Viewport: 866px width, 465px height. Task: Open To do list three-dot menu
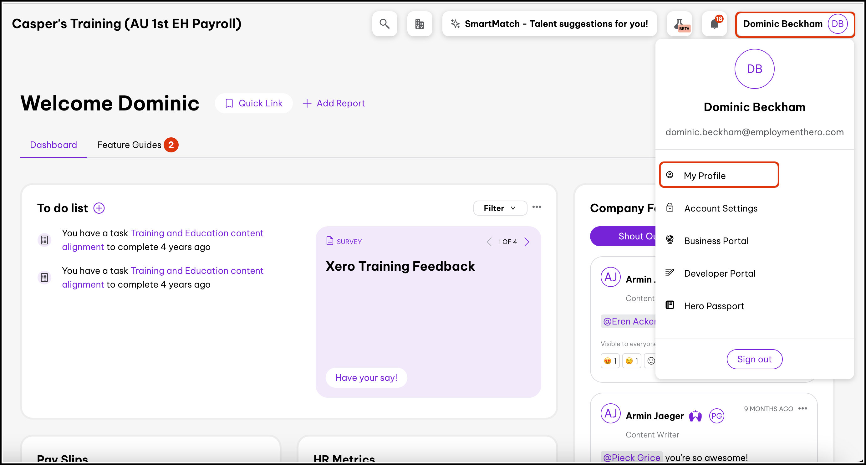537,207
